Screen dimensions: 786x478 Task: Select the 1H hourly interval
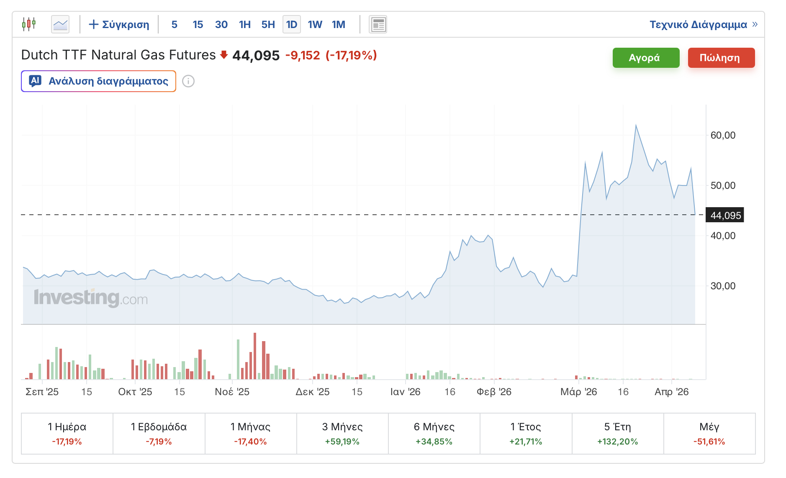244,24
